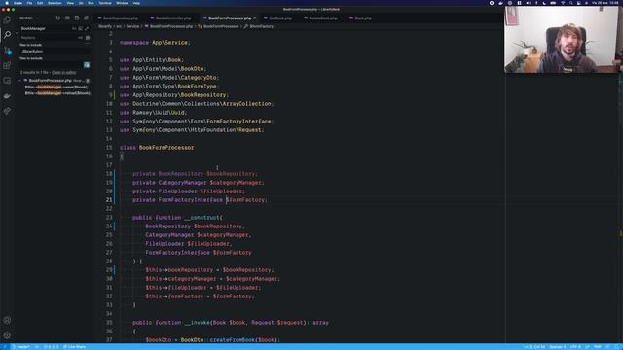Click the master git branch in status bar

coord(20,347)
